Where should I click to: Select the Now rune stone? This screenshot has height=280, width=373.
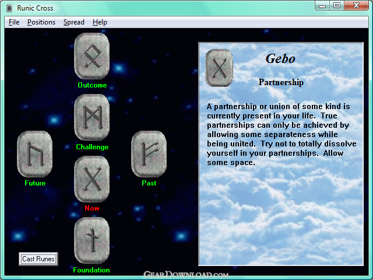[x=92, y=179]
